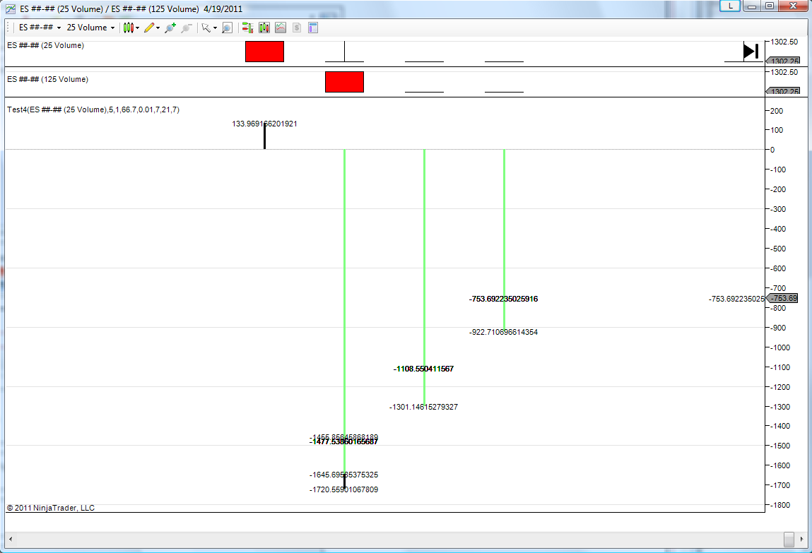Click the -1000 axis label
Screen dimensions: 812x553
pyautogui.click(x=780, y=347)
